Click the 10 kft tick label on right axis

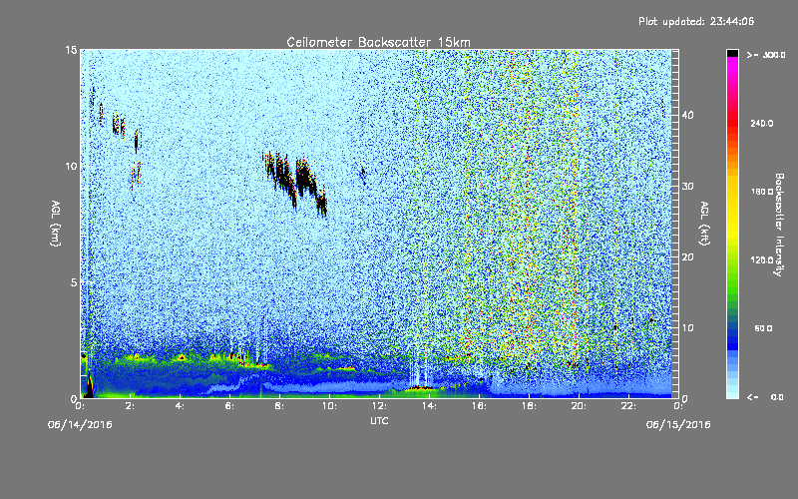tap(687, 328)
